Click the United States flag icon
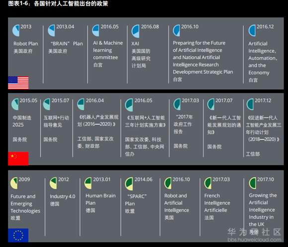Viewport: 288px width, 247px height. pyautogui.click(x=18, y=82)
